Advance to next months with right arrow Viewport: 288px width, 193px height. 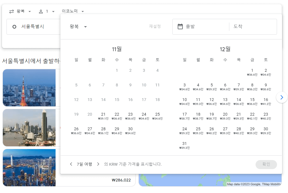tap(282, 97)
